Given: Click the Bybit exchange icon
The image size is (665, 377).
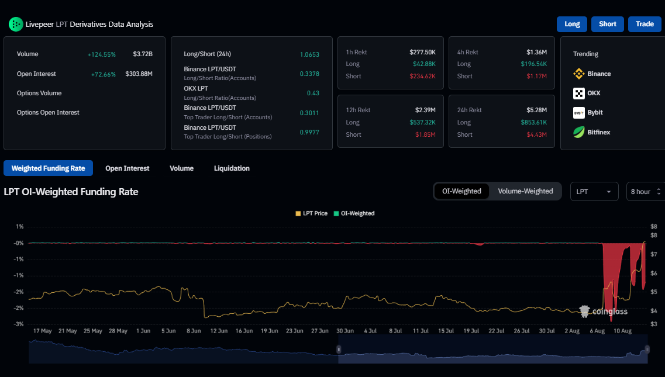Looking at the screenshot, I should 578,112.
